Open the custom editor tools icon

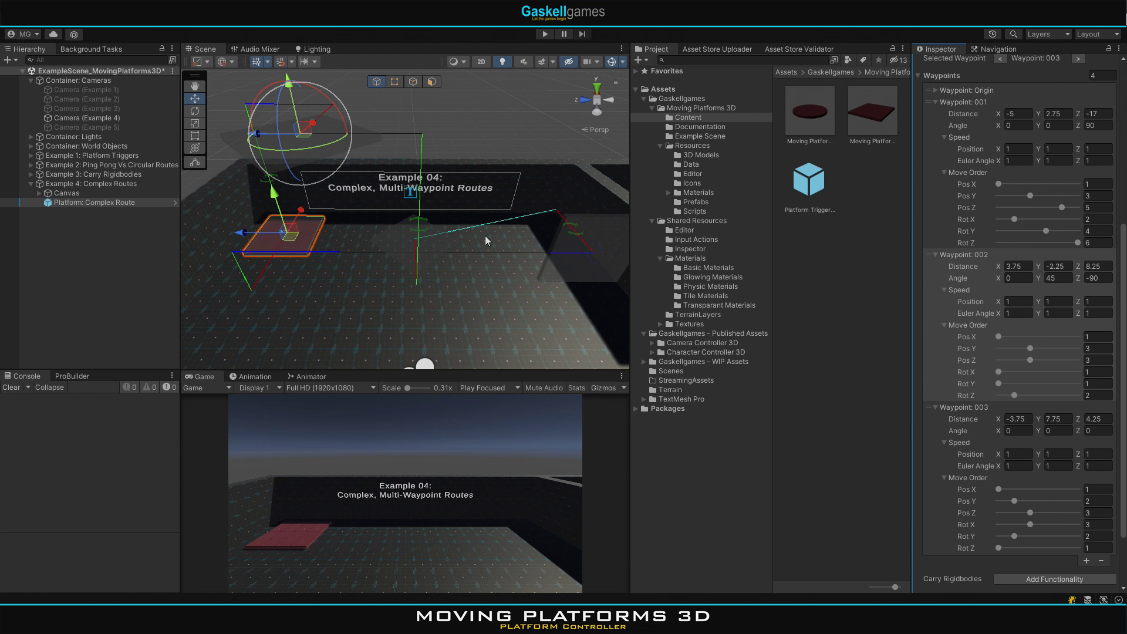coord(195,162)
